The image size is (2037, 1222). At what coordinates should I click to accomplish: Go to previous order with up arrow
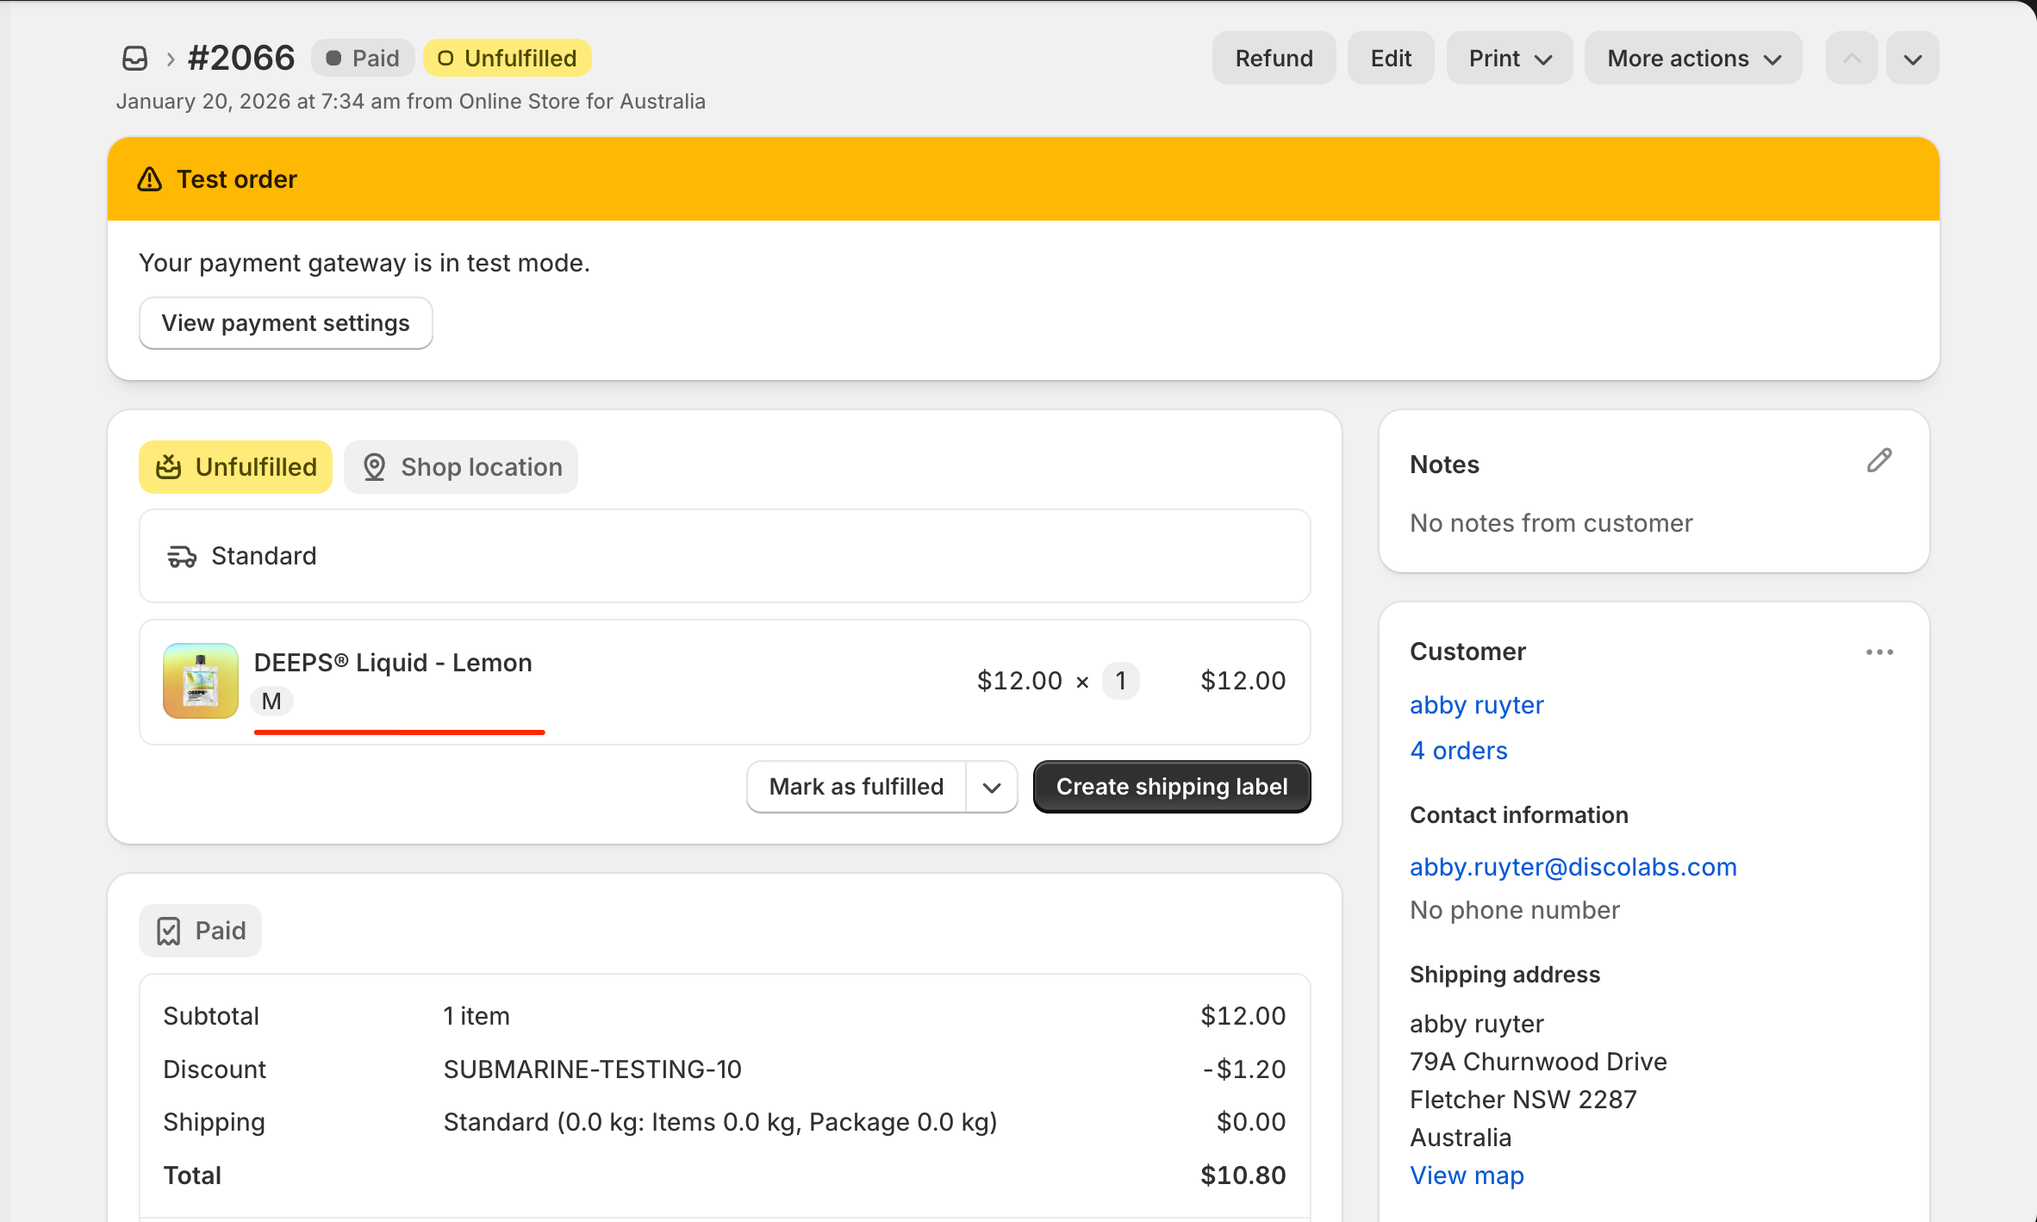tap(1852, 59)
